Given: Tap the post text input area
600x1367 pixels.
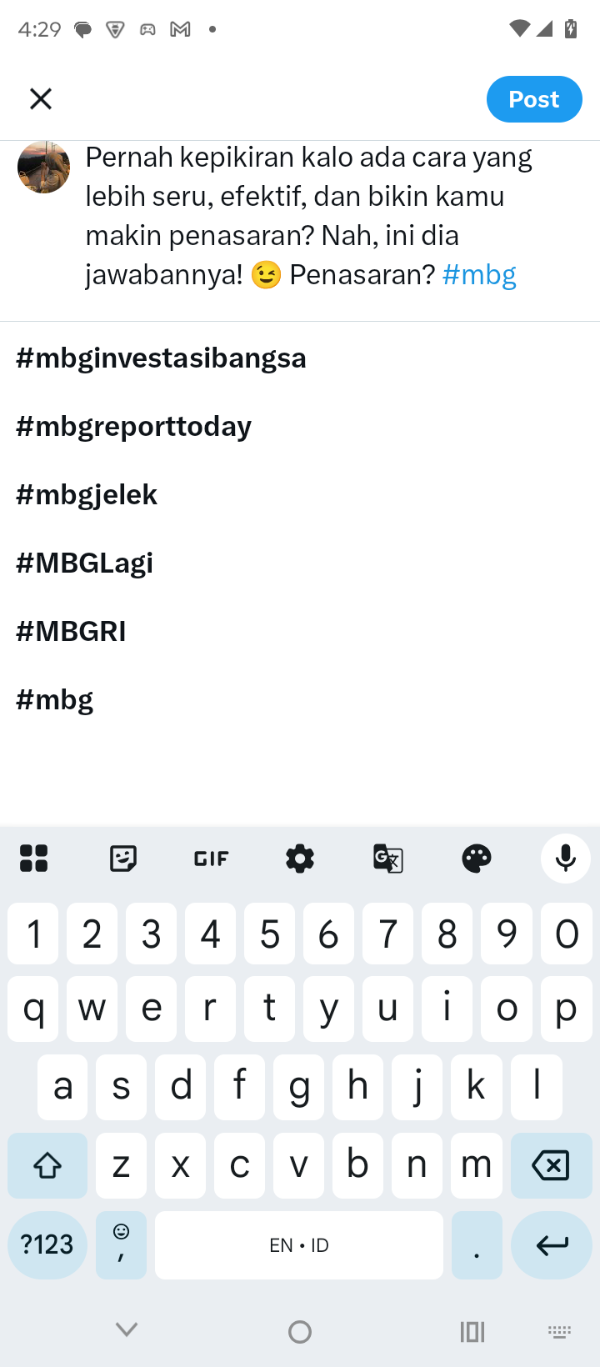Looking at the screenshot, I should [x=308, y=216].
